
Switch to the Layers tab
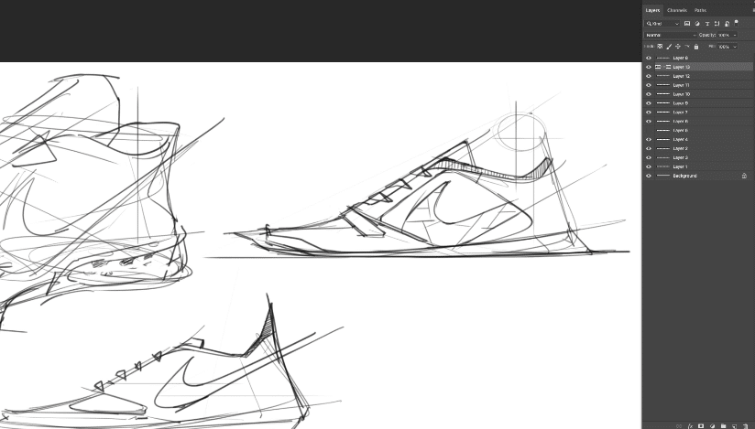[652, 10]
